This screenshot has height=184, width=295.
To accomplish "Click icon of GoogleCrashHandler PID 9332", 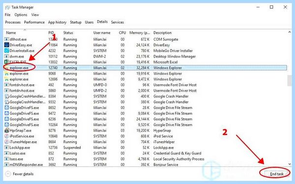I will tap(7, 102).
